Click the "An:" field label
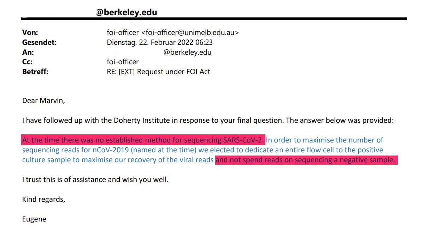The height and width of the screenshot is (231, 431). (28, 53)
